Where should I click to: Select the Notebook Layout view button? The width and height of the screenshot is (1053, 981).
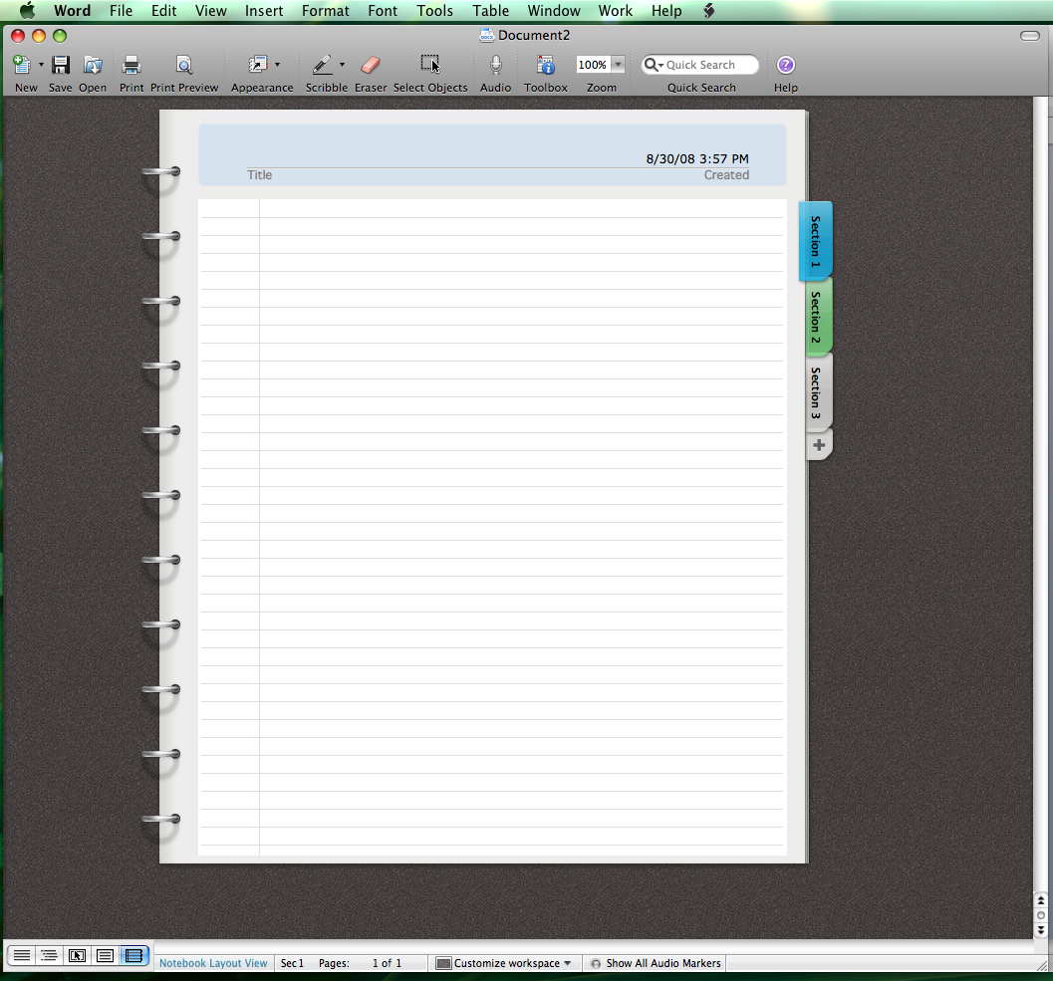(x=133, y=955)
